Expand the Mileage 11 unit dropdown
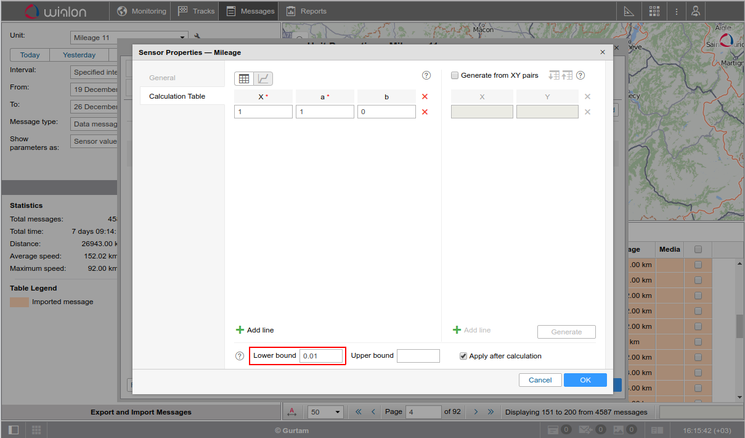 (x=182, y=38)
